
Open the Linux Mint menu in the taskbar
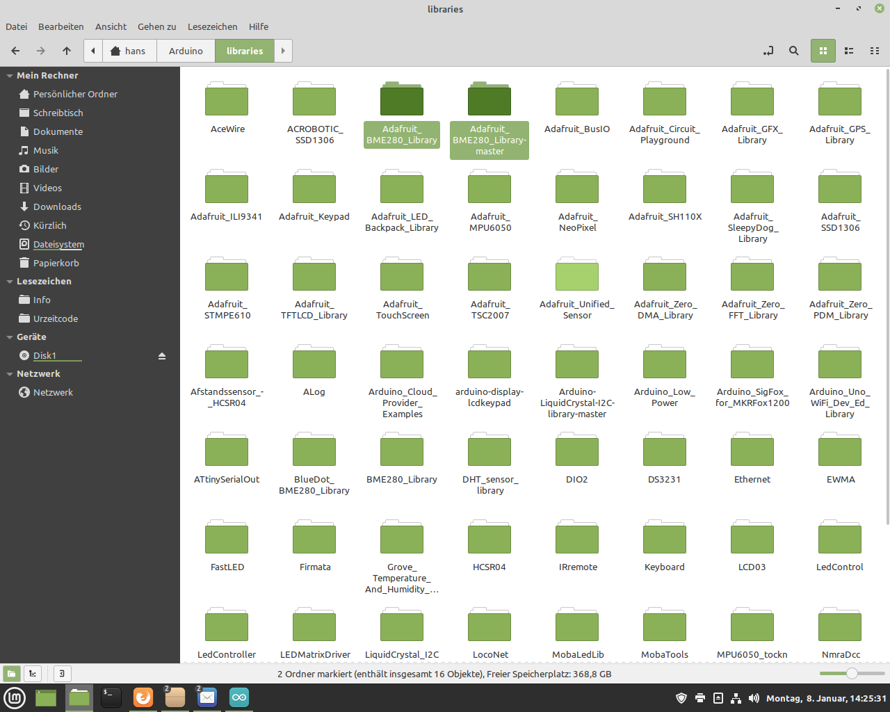pyautogui.click(x=15, y=697)
